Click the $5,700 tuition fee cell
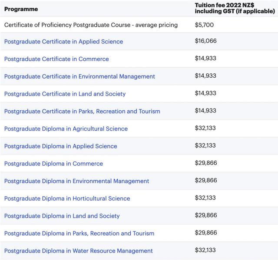 tap(204, 25)
